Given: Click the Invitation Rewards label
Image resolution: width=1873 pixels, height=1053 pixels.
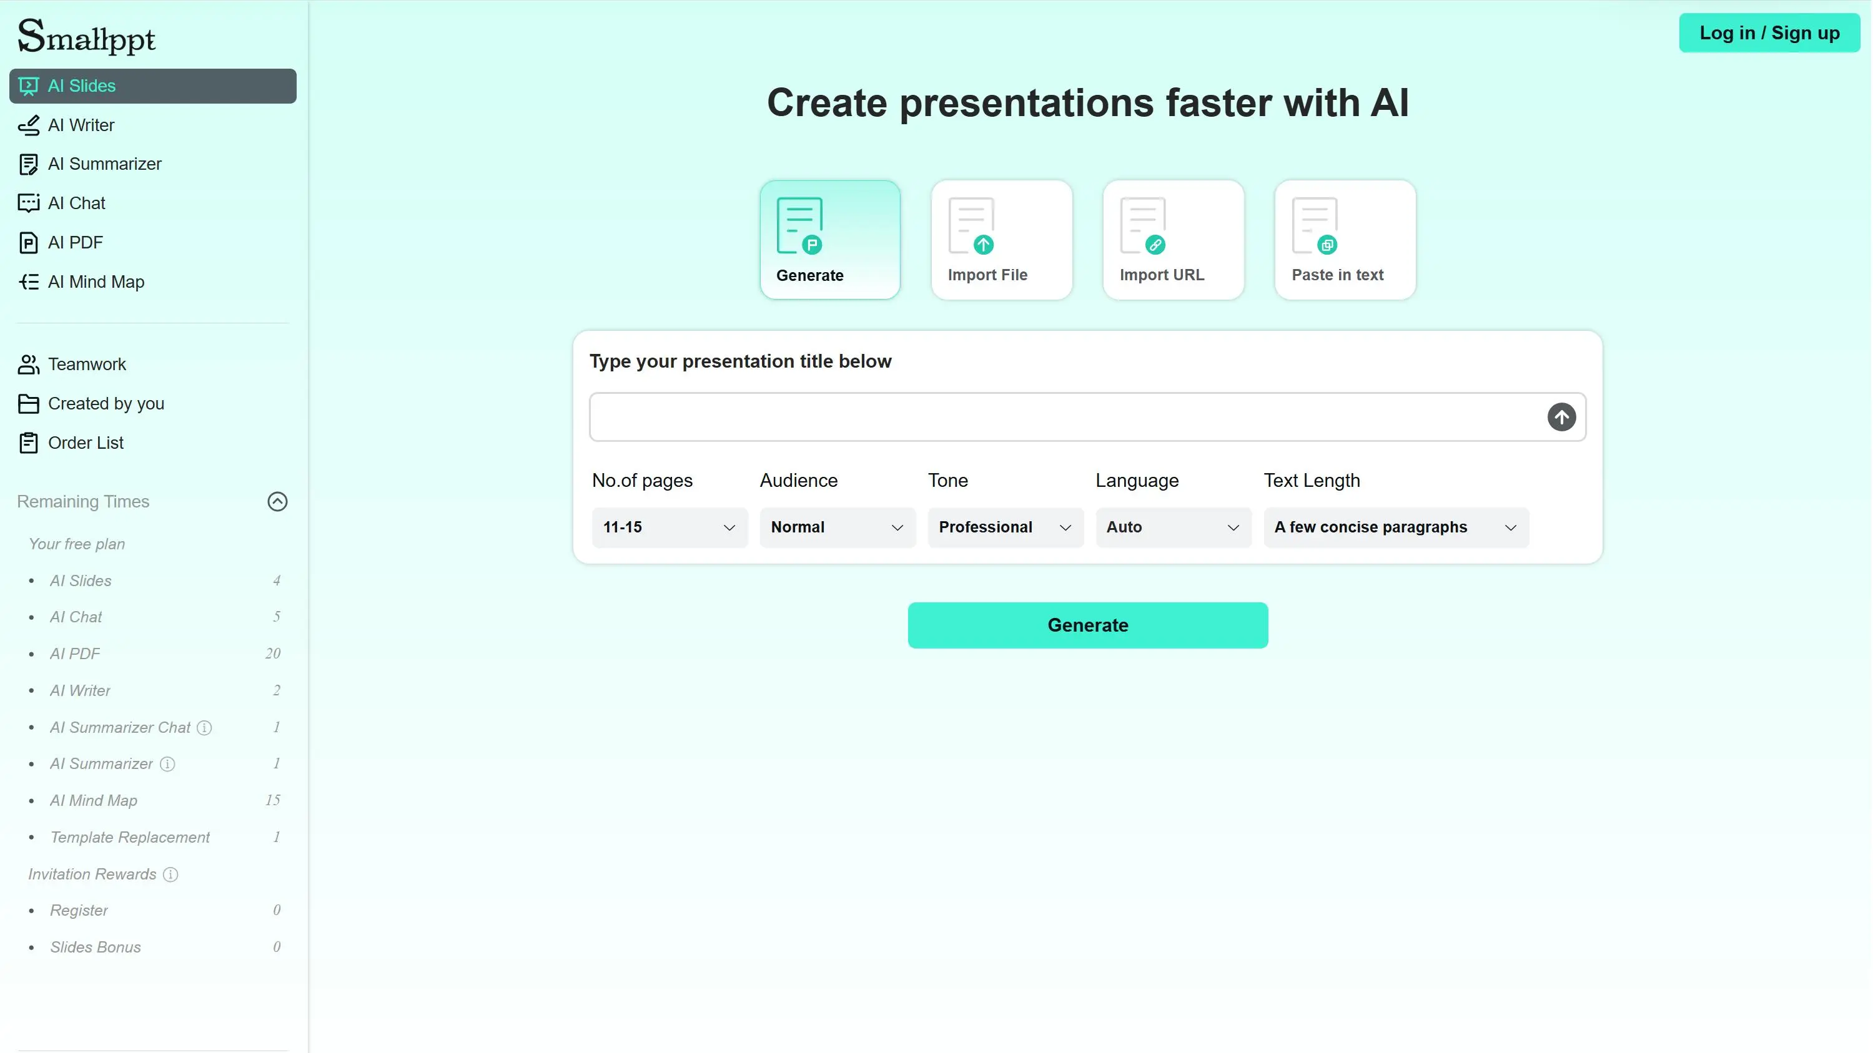Looking at the screenshot, I should click(92, 874).
